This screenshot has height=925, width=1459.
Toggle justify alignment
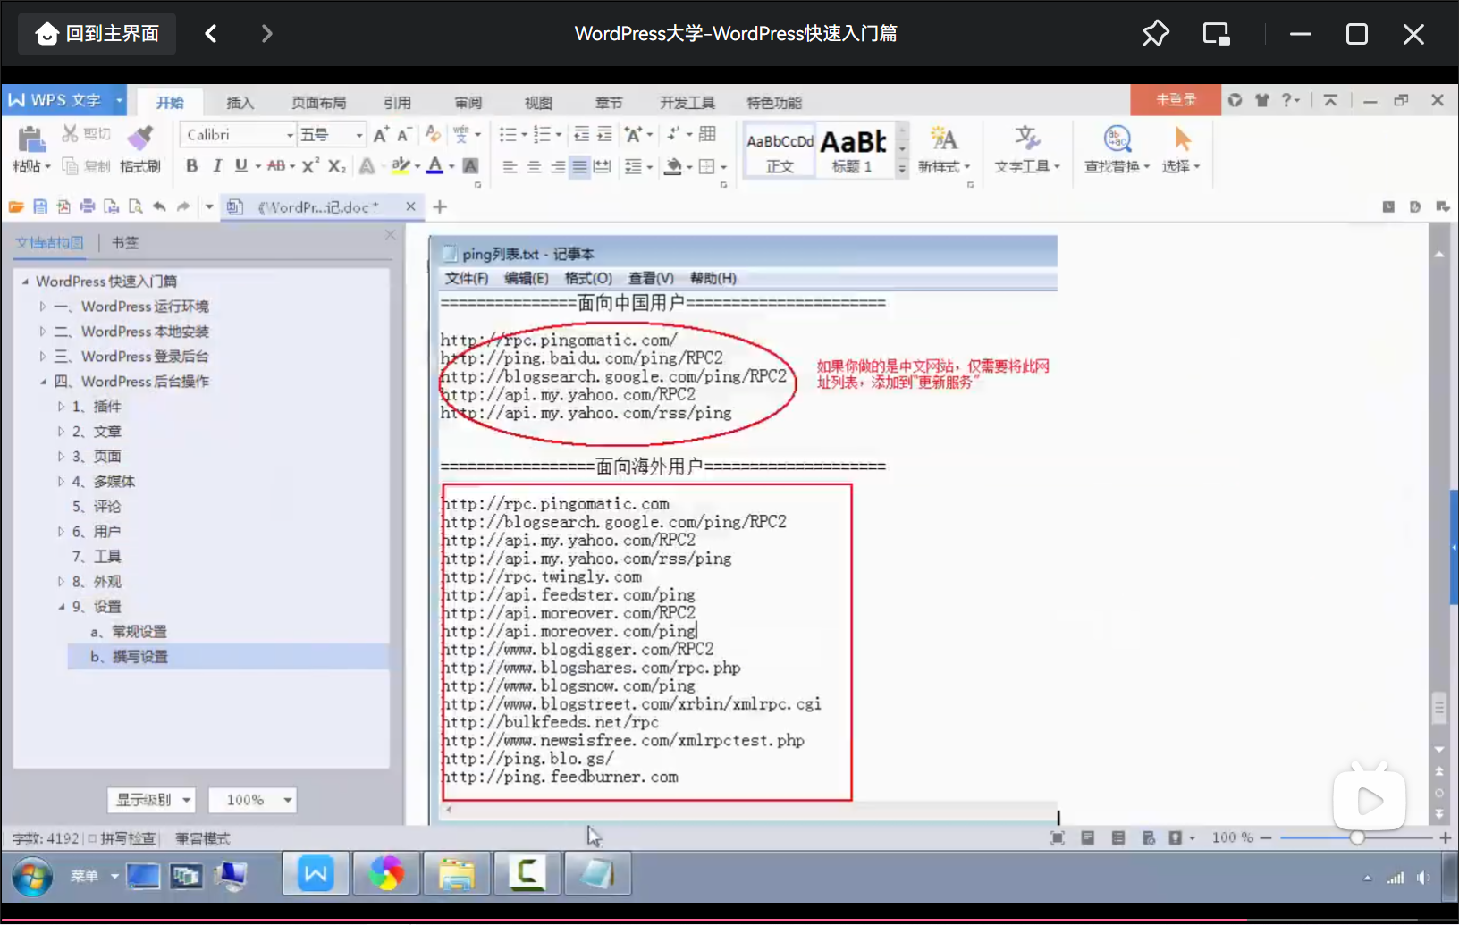point(579,166)
